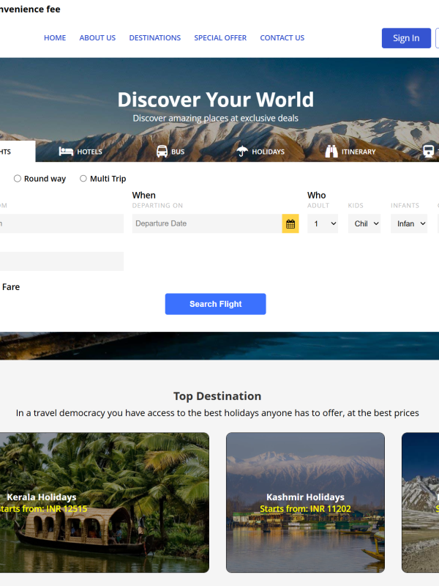This screenshot has width=439, height=586.
Task: Go to the Home menu item
Action: [55, 38]
